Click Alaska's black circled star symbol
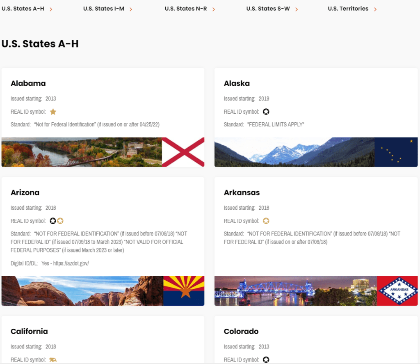 click(266, 112)
